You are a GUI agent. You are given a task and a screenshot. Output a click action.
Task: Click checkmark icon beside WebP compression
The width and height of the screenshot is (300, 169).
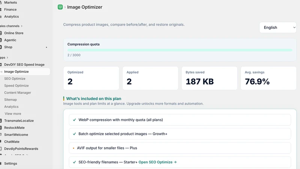click(x=74, y=120)
